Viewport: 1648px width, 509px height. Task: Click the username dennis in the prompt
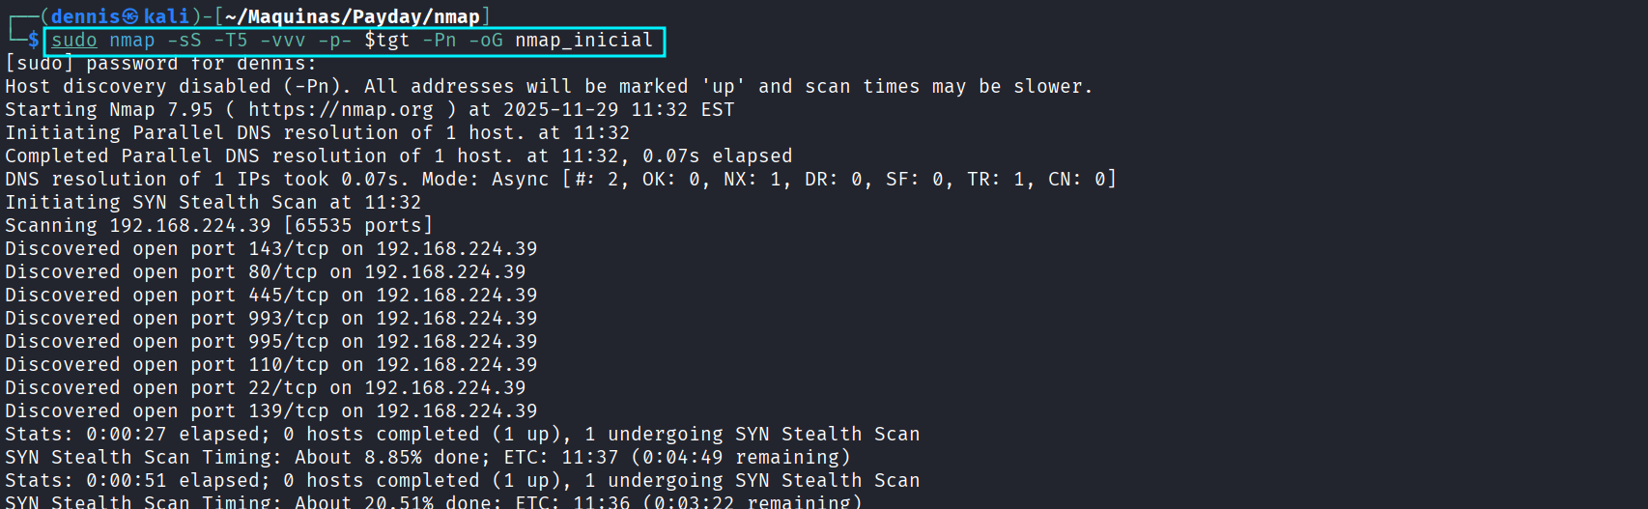pos(85,16)
